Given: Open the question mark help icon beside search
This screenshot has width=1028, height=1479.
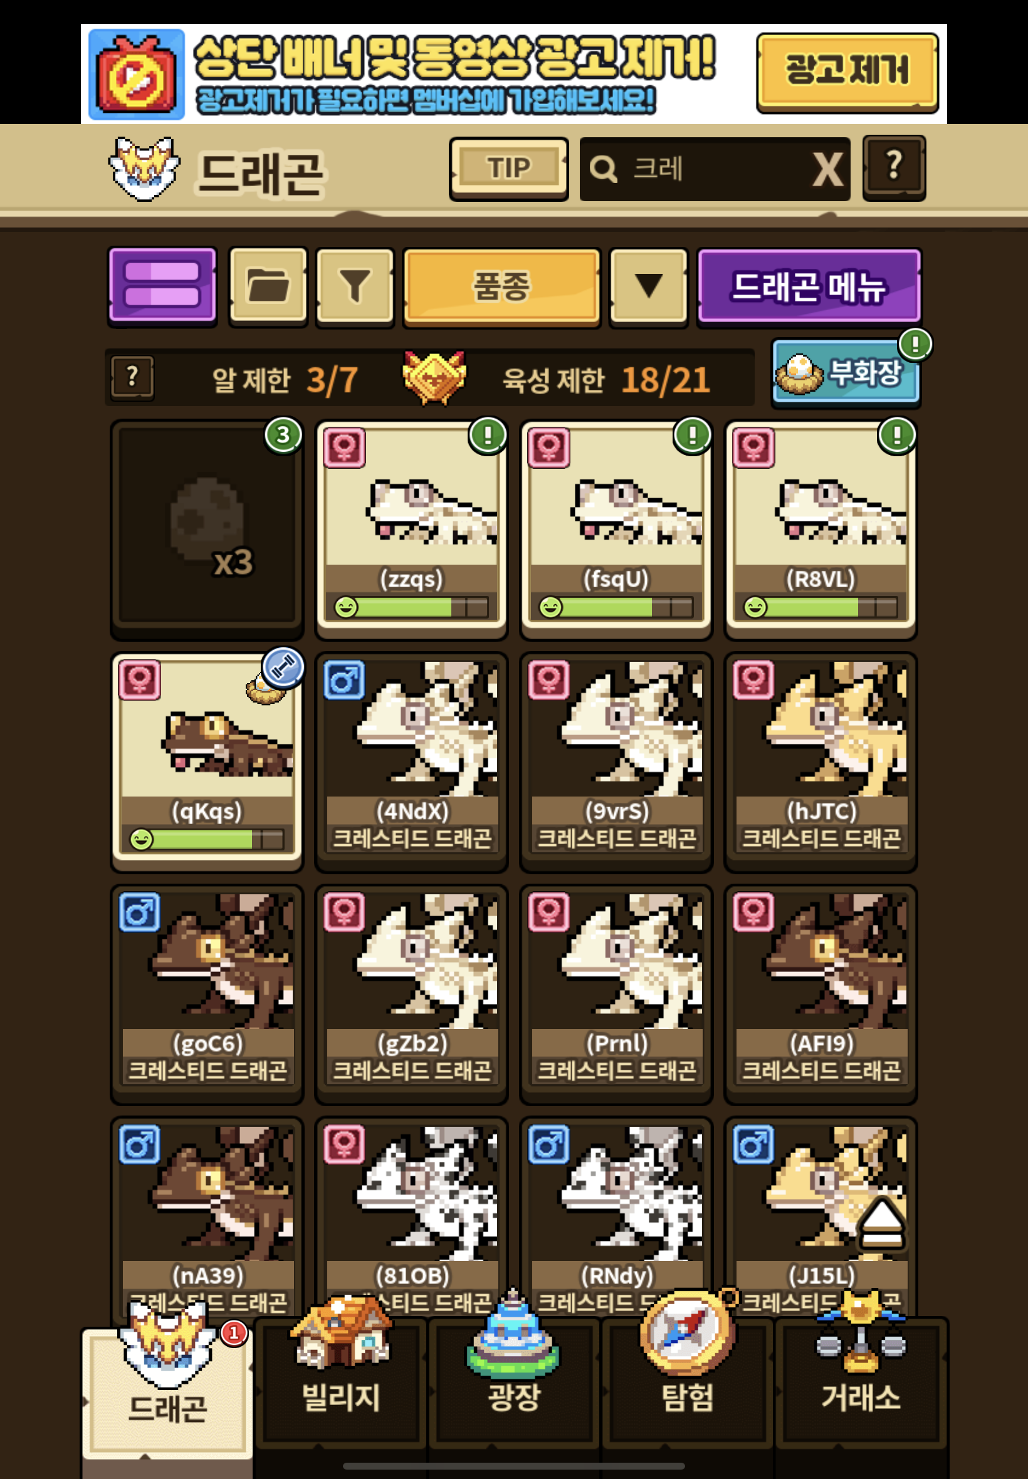Looking at the screenshot, I should coord(893,167).
